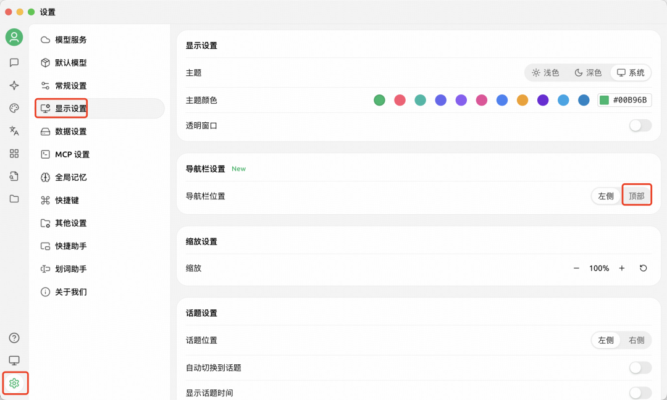Pick the pink theme color swatch

click(x=482, y=100)
